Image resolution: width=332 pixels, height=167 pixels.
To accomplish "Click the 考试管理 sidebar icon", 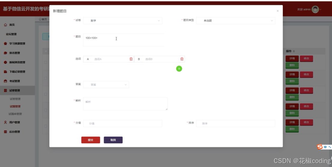I will 5,81.
